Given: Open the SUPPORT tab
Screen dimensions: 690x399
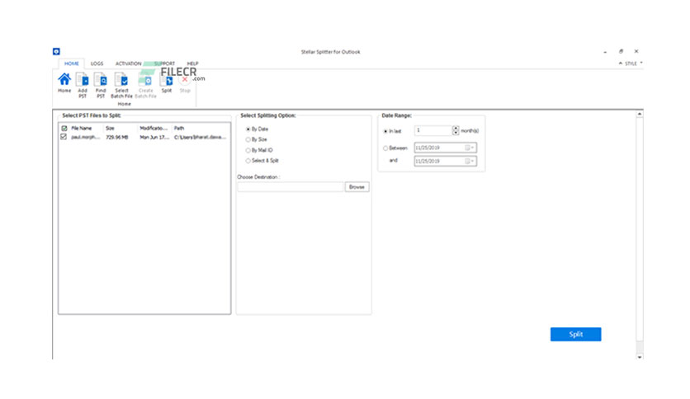Looking at the screenshot, I should tap(164, 63).
